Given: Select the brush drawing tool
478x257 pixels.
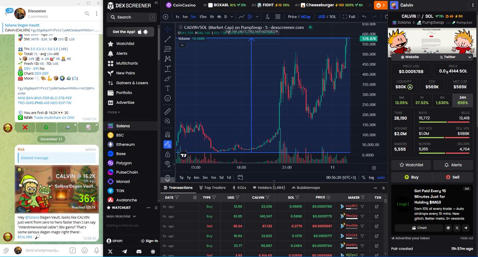Looking at the screenshot, I should click(168, 78).
